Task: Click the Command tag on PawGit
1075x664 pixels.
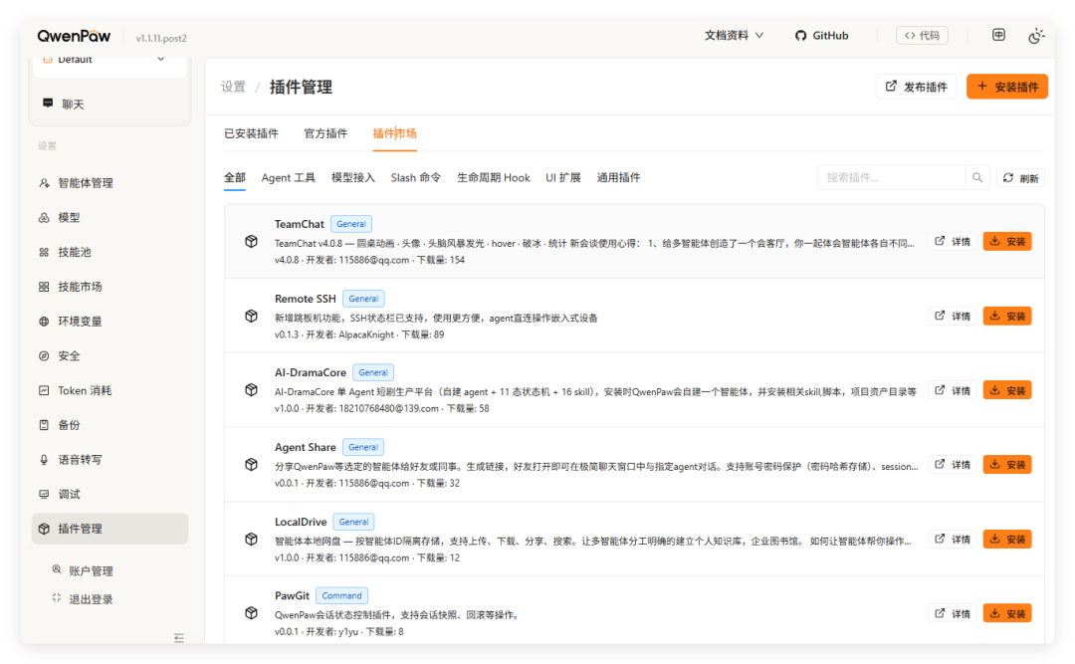Action: (x=341, y=595)
